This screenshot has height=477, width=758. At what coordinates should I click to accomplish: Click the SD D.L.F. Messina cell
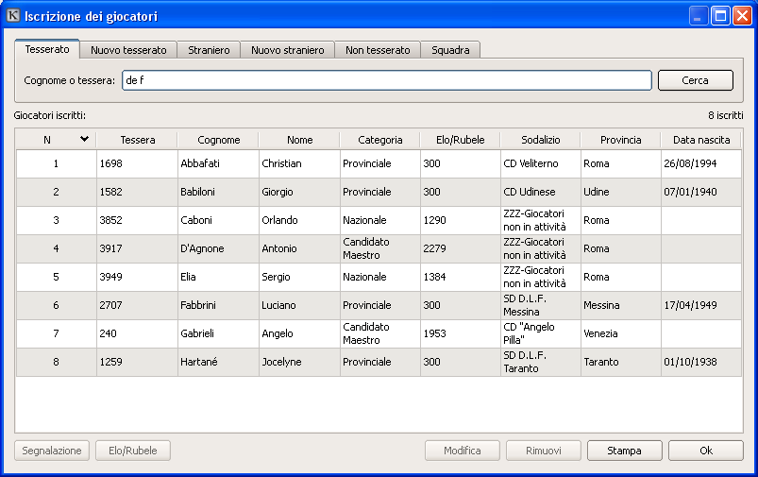(x=541, y=305)
